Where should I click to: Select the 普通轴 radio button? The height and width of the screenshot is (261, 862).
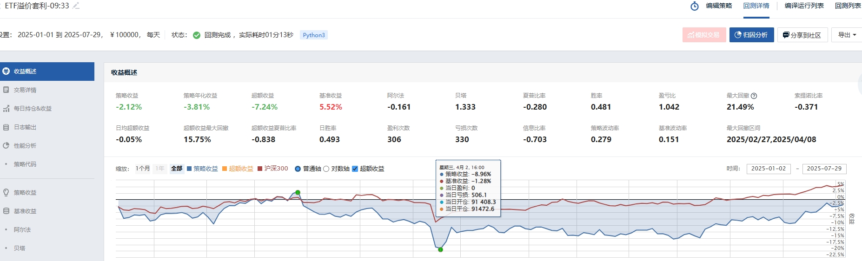(298, 169)
